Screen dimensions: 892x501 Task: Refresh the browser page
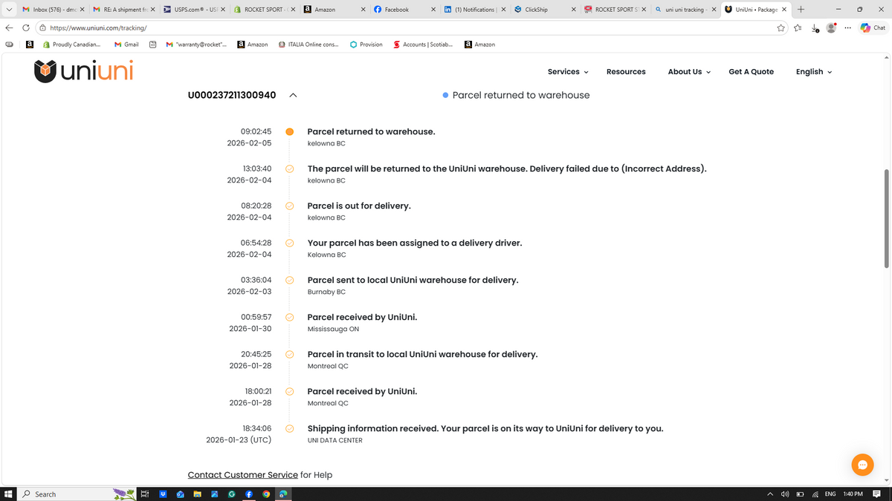click(26, 28)
